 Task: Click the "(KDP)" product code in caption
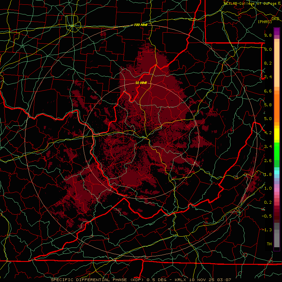click(138, 280)
